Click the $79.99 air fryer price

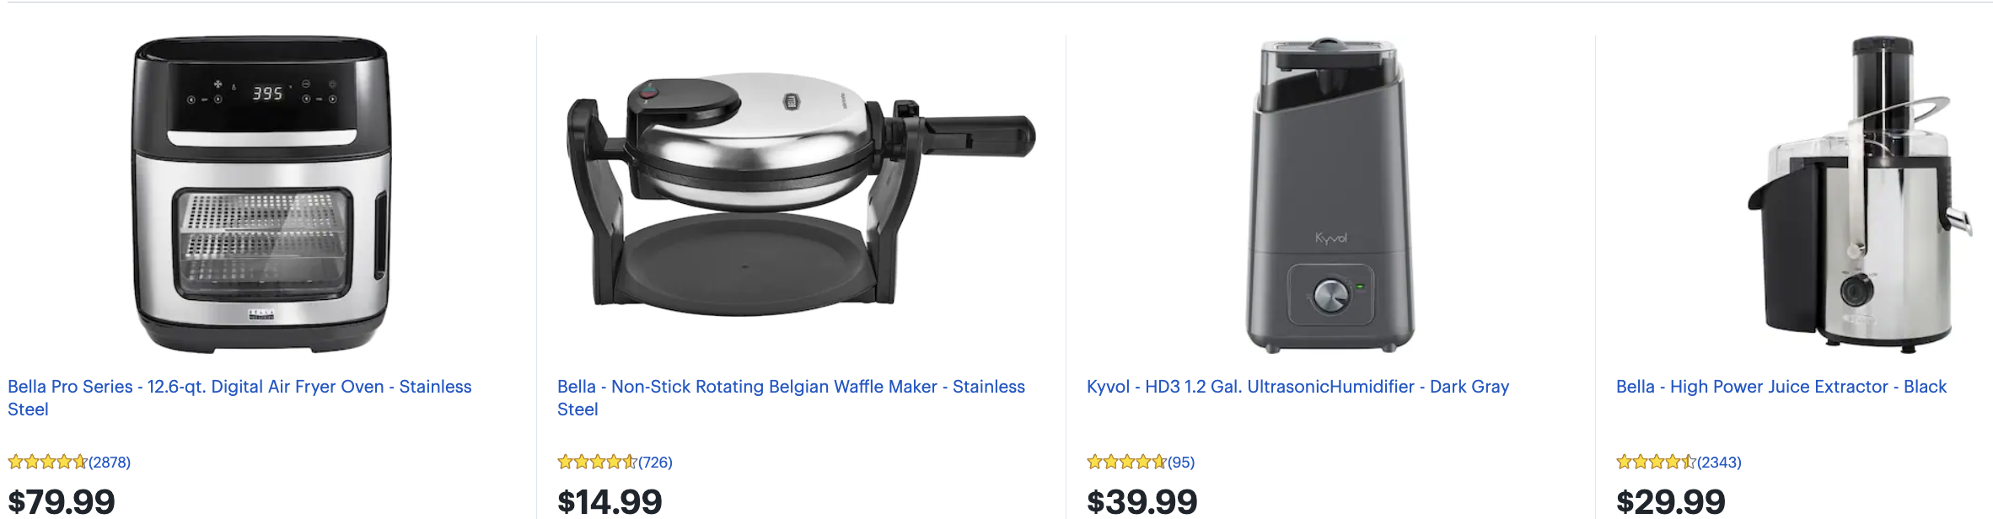(x=62, y=502)
